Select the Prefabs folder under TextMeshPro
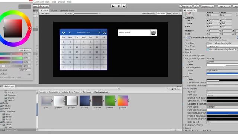 tap(9, 117)
